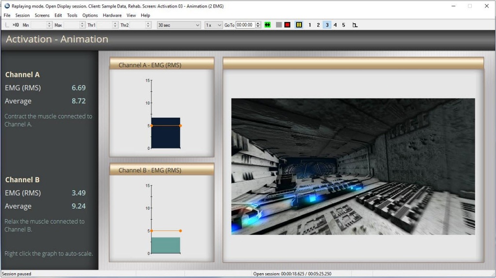Click the GoTo time spinner arrows
Viewport: 496px width, 278px height.
pyautogui.click(x=258, y=25)
